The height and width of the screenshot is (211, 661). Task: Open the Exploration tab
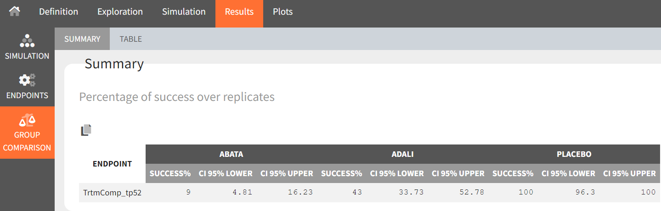click(x=120, y=11)
